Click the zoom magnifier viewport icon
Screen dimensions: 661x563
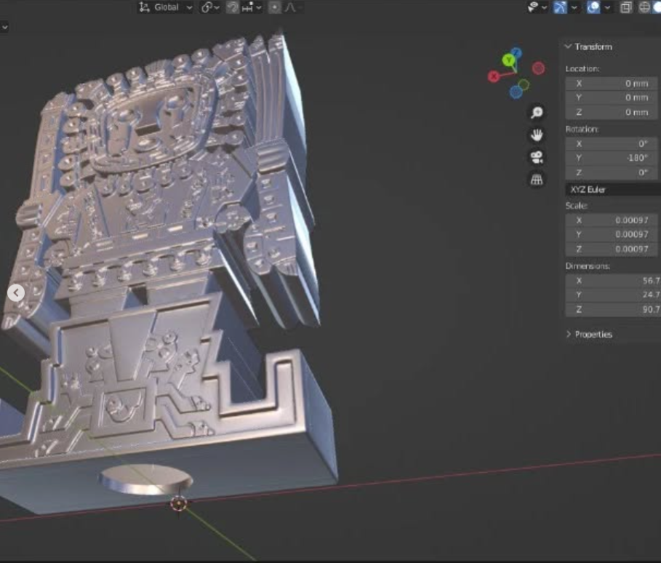coord(537,113)
